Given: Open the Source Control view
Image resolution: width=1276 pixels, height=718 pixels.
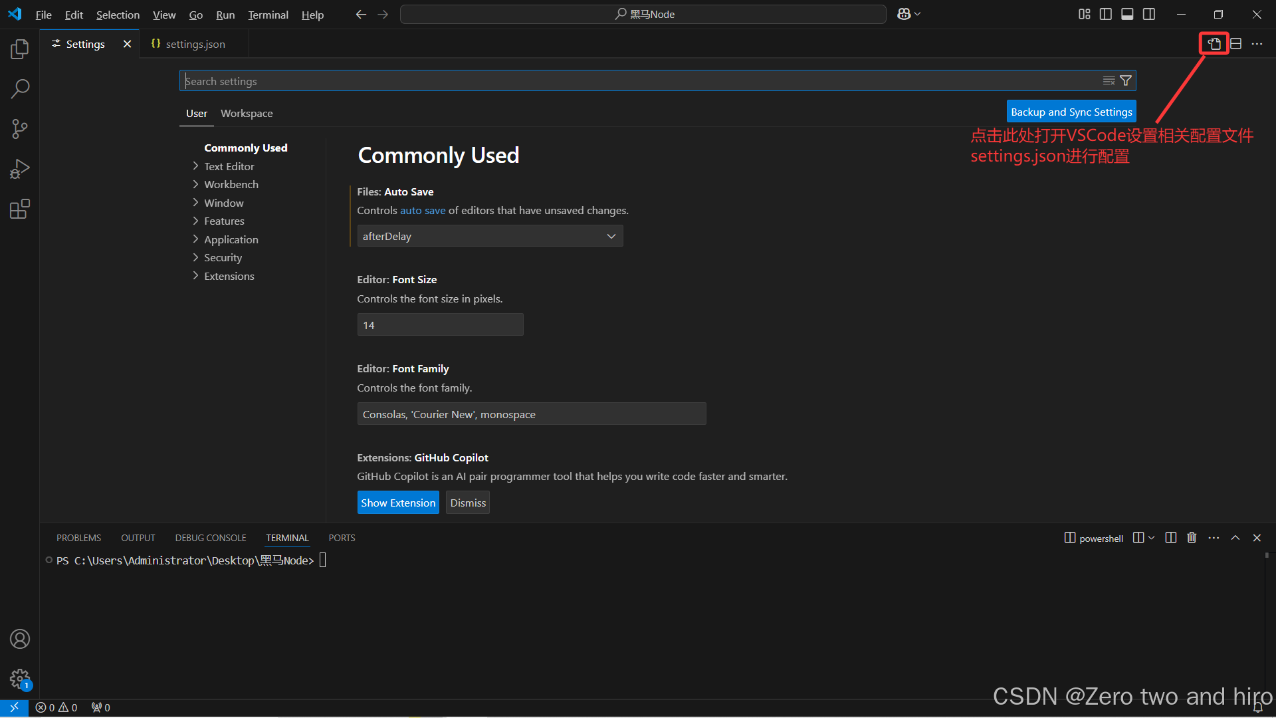Looking at the screenshot, I should tap(20, 129).
